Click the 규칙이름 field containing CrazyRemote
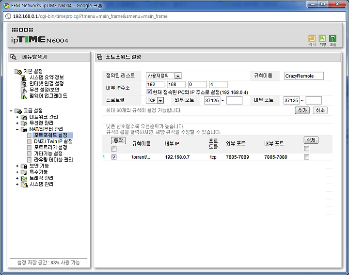This screenshot has width=349, height=275. pyautogui.click(x=304, y=76)
